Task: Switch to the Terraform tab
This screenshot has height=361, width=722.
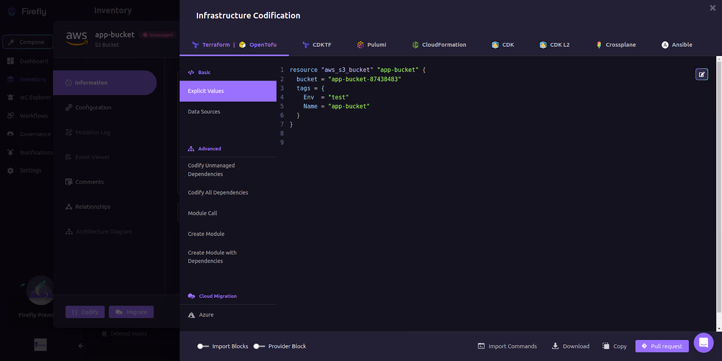Action: 211,45
